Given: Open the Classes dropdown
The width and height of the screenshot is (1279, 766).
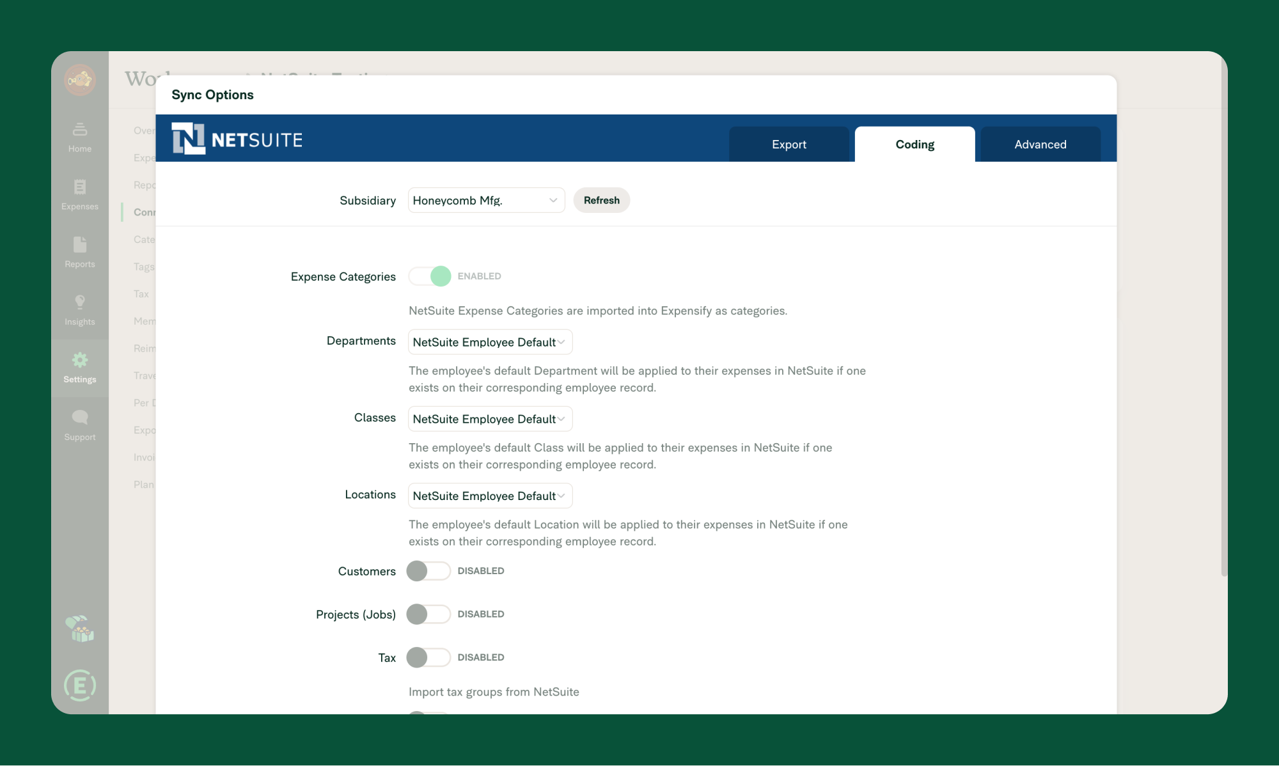Looking at the screenshot, I should (490, 419).
